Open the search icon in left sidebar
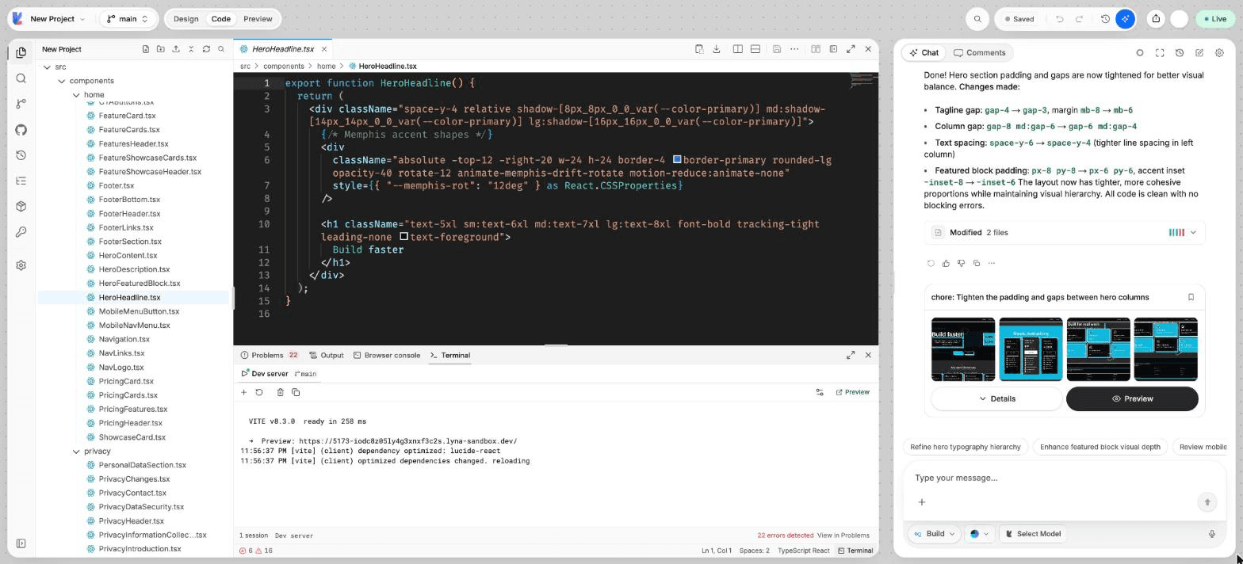1243x564 pixels. coord(21,78)
